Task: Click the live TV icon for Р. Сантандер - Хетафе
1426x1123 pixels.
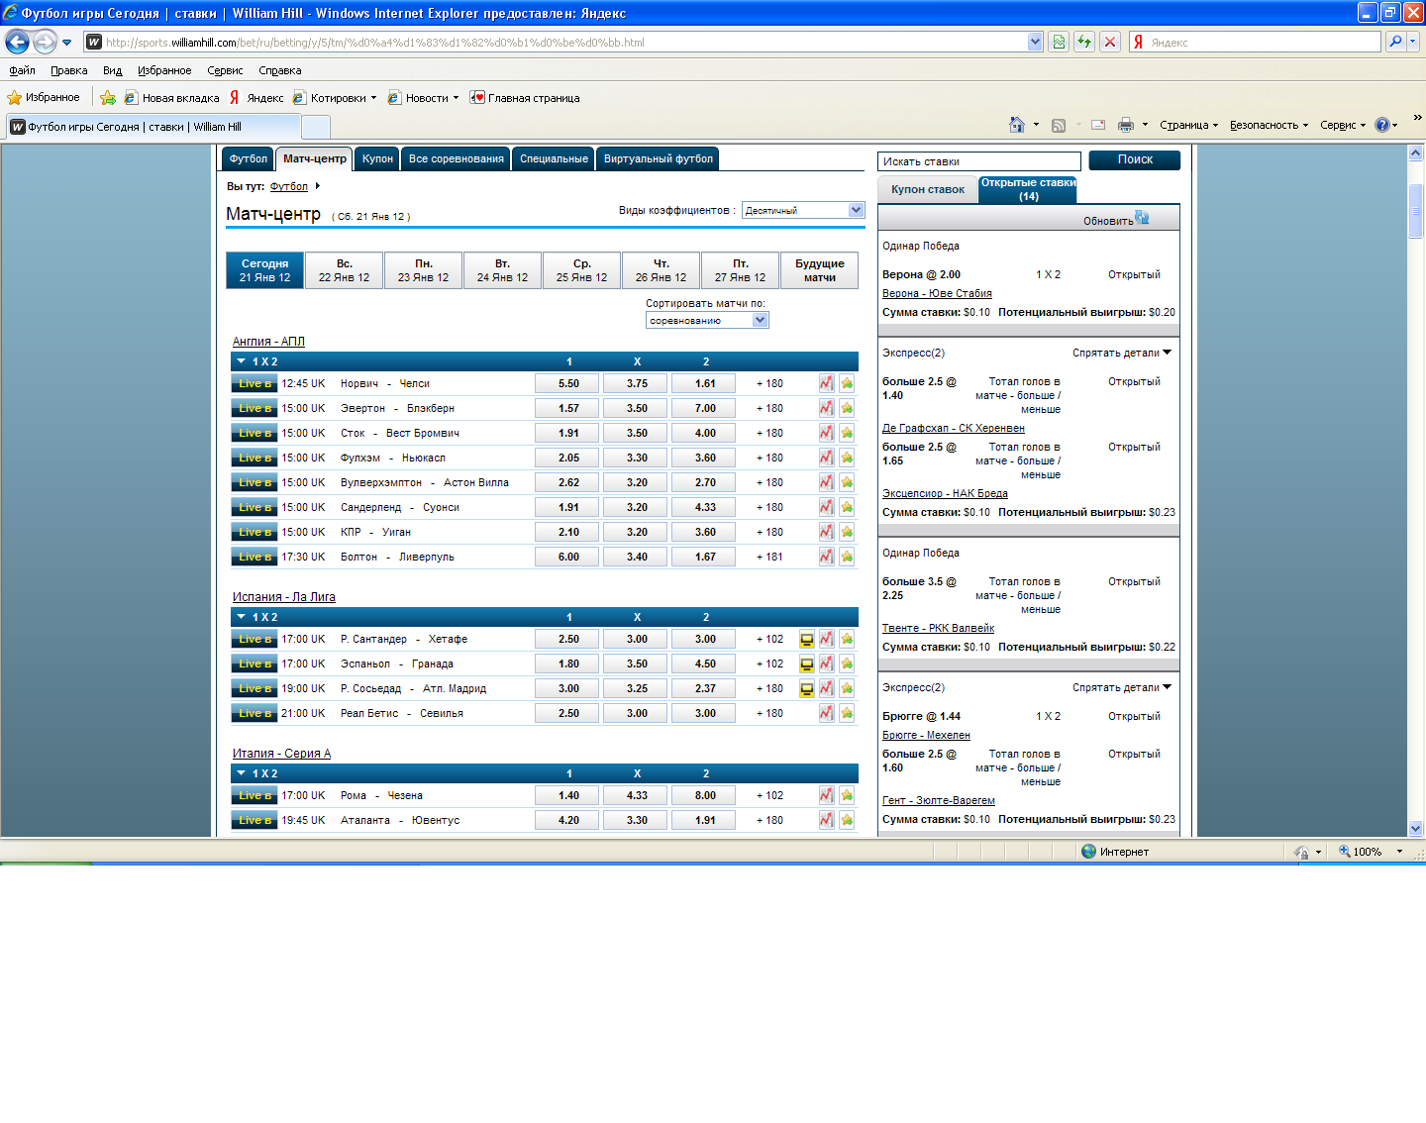Action: [x=806, y=640]
